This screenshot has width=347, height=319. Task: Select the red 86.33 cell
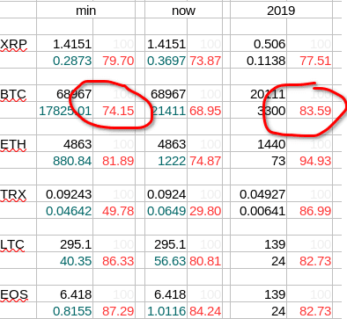[x=114, y=261]
